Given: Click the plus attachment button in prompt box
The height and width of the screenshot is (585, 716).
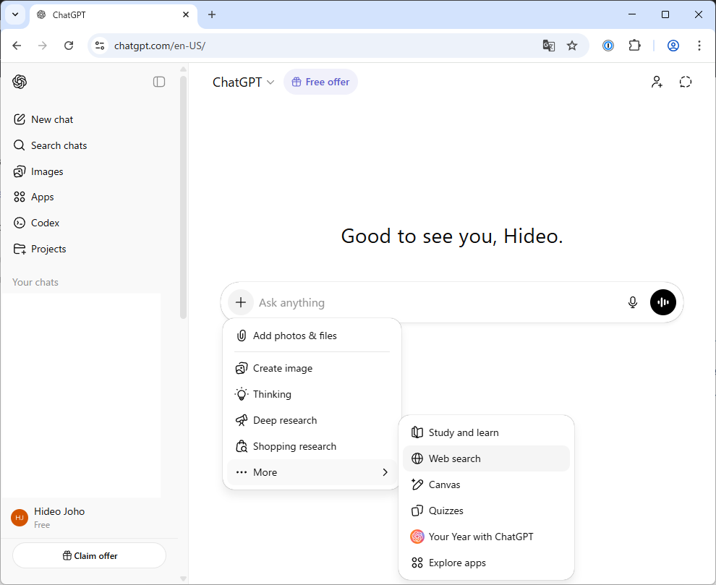Looking at the screenshot, I should tap(241, 302).
